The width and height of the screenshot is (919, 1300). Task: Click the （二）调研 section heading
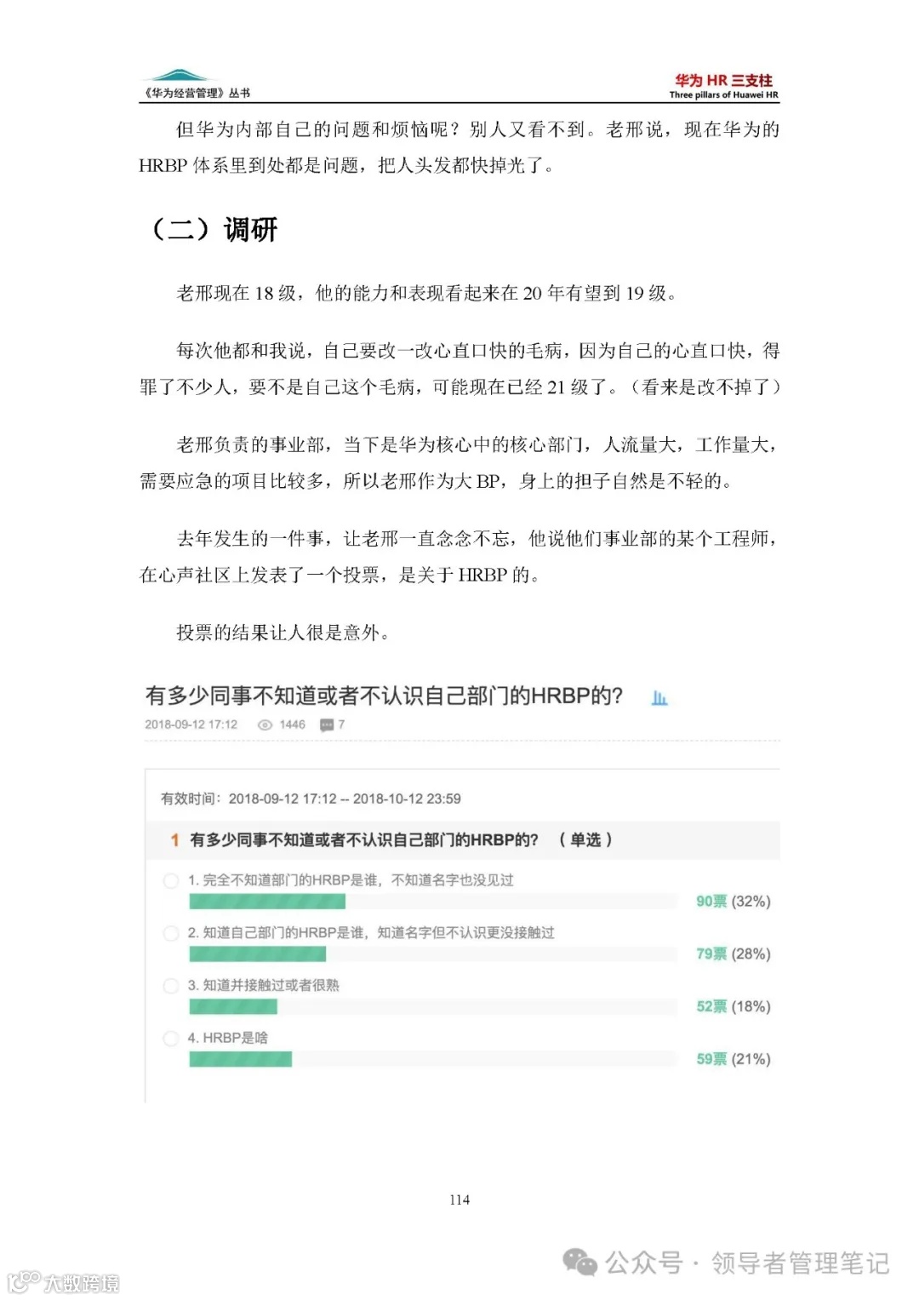(216, 229)
